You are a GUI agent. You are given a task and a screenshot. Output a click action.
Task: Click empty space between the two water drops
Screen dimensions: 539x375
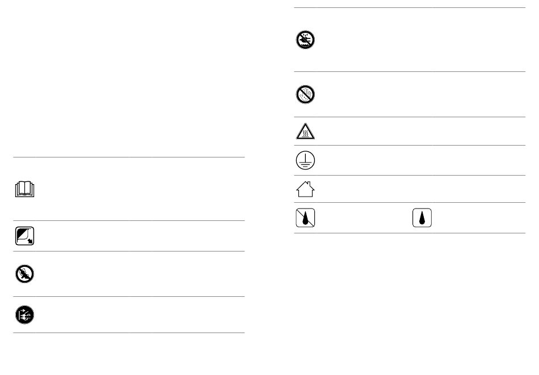coord(363,218)
